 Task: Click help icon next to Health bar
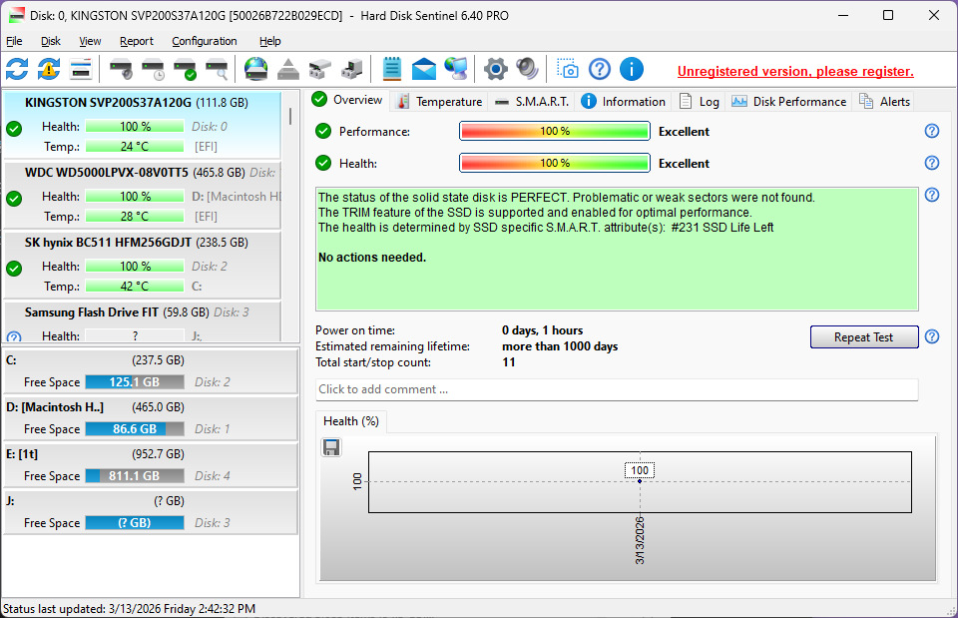[x=932, y=162]
